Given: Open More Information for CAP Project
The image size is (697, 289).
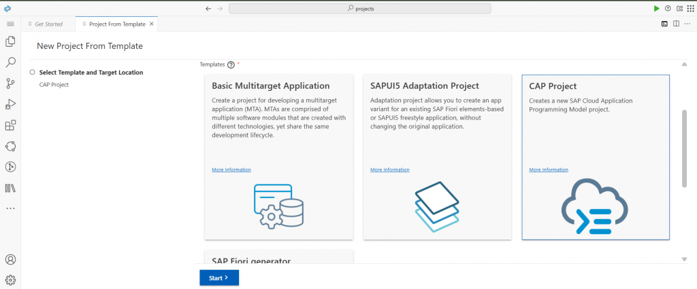Looking at the screenshot, I should 549,170.
